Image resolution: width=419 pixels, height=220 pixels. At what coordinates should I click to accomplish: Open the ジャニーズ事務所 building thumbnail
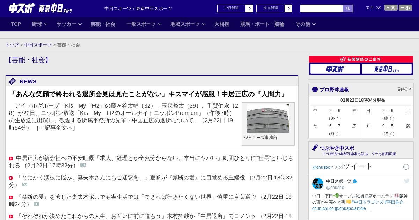[x=268, y=119]
